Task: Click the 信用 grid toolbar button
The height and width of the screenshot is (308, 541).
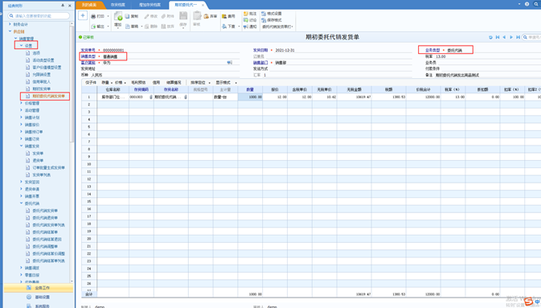Action: tap(156, 83)
